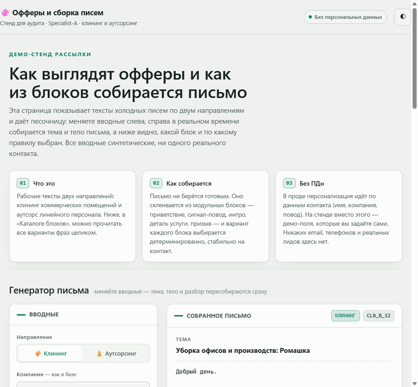Click the scrollbar down arrow
This screenshot has height=387, width=418.
[x=414, y=384]
